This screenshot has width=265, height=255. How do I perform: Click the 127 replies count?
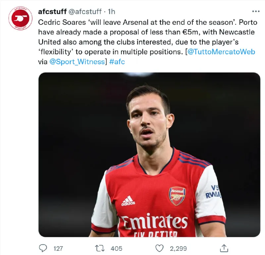pos(58,248)
